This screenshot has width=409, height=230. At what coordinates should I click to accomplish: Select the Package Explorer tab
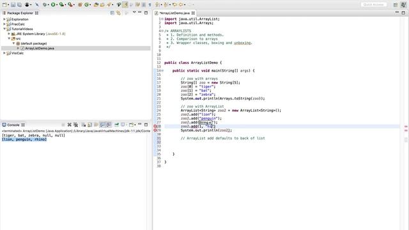coord(20,13)
